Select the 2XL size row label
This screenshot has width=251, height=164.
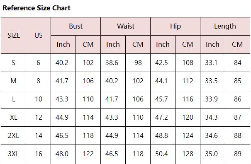point(13,135)
